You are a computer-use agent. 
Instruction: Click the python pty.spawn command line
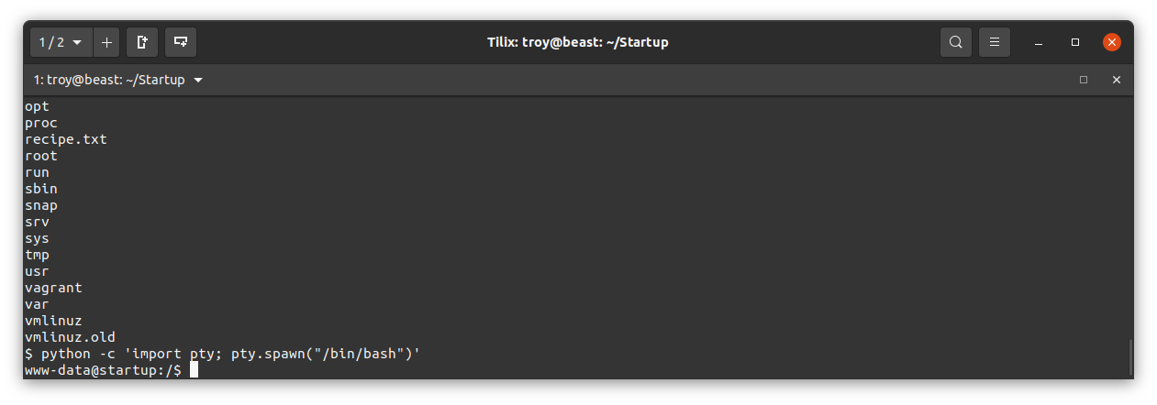click(x=222, y=354)
